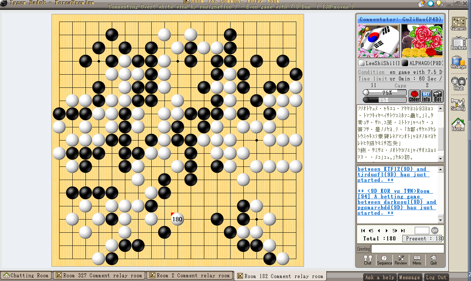Click the white stone numbered 180
This screenshot has width=471, height=281.
(177, 219)
